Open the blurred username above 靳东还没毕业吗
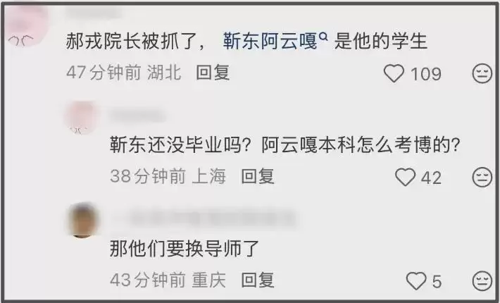This screenshot has height=303, width=500. pyautogui.click(x=137, y=116)
